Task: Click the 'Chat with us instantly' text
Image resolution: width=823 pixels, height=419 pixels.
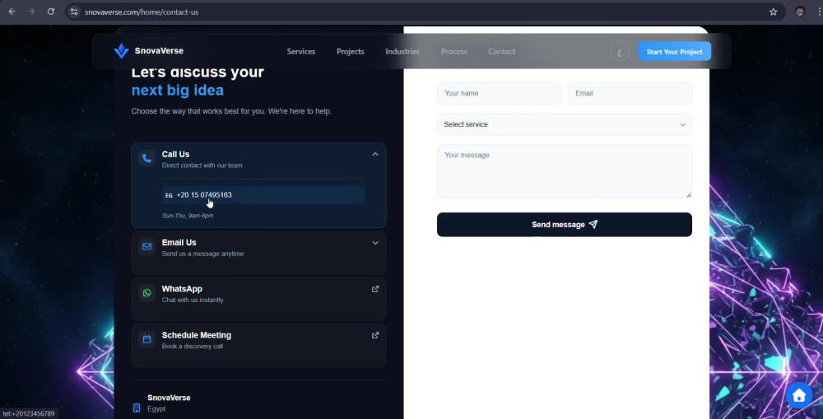Action: [193, 300]
